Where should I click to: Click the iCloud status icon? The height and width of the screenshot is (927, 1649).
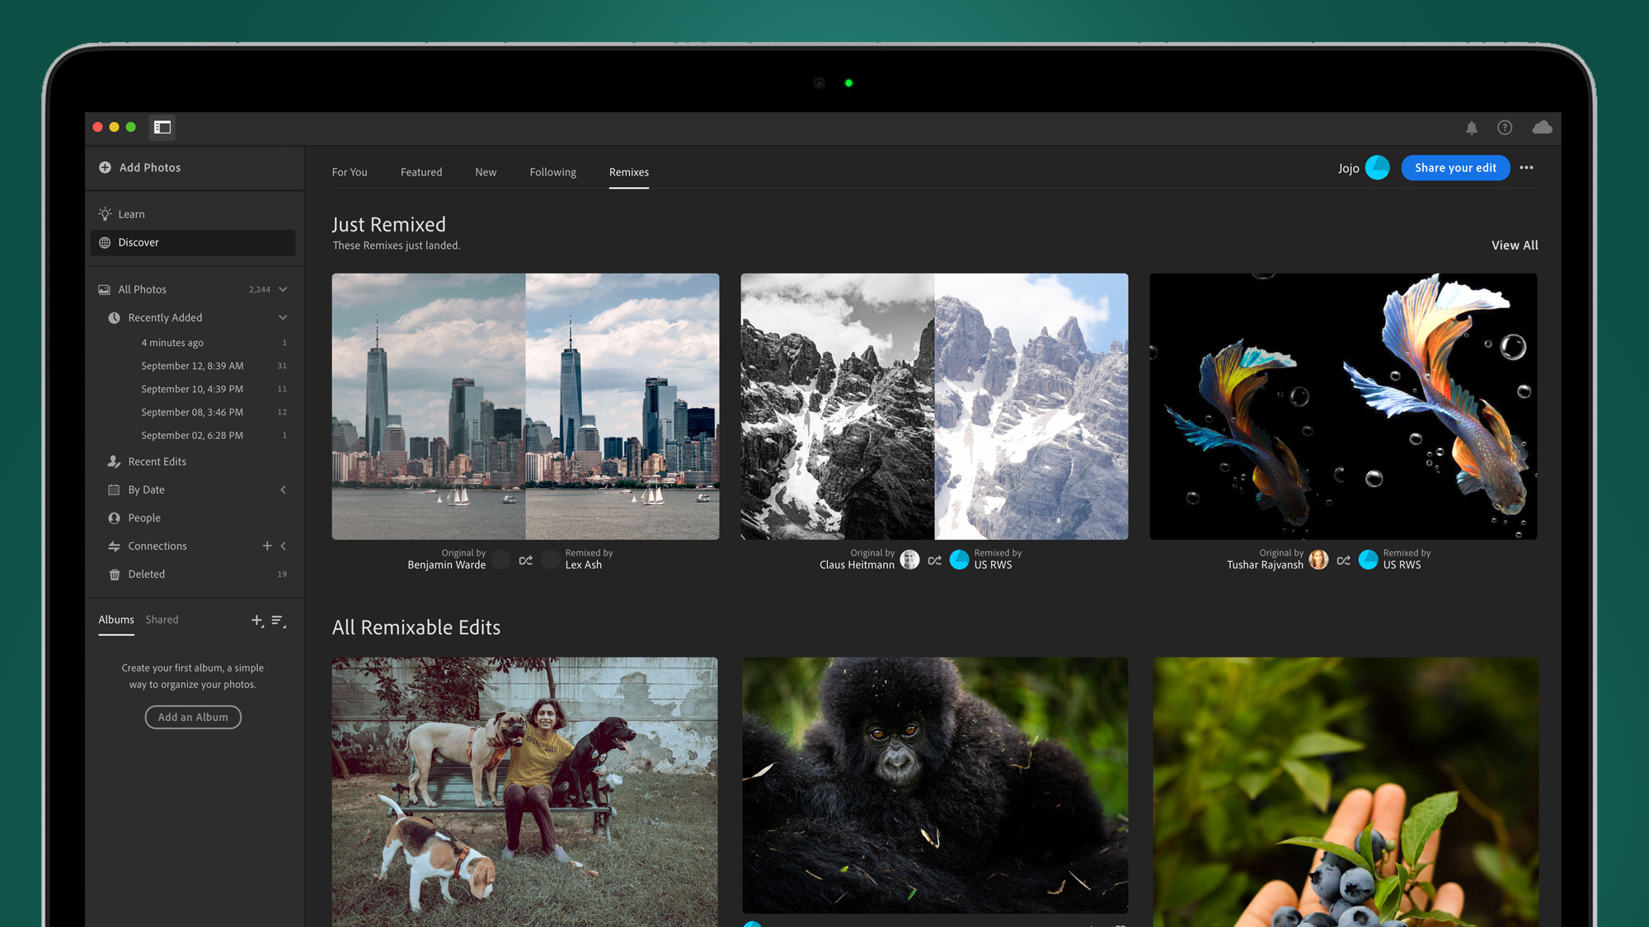pyautogui.click(x=1542, y=127)
